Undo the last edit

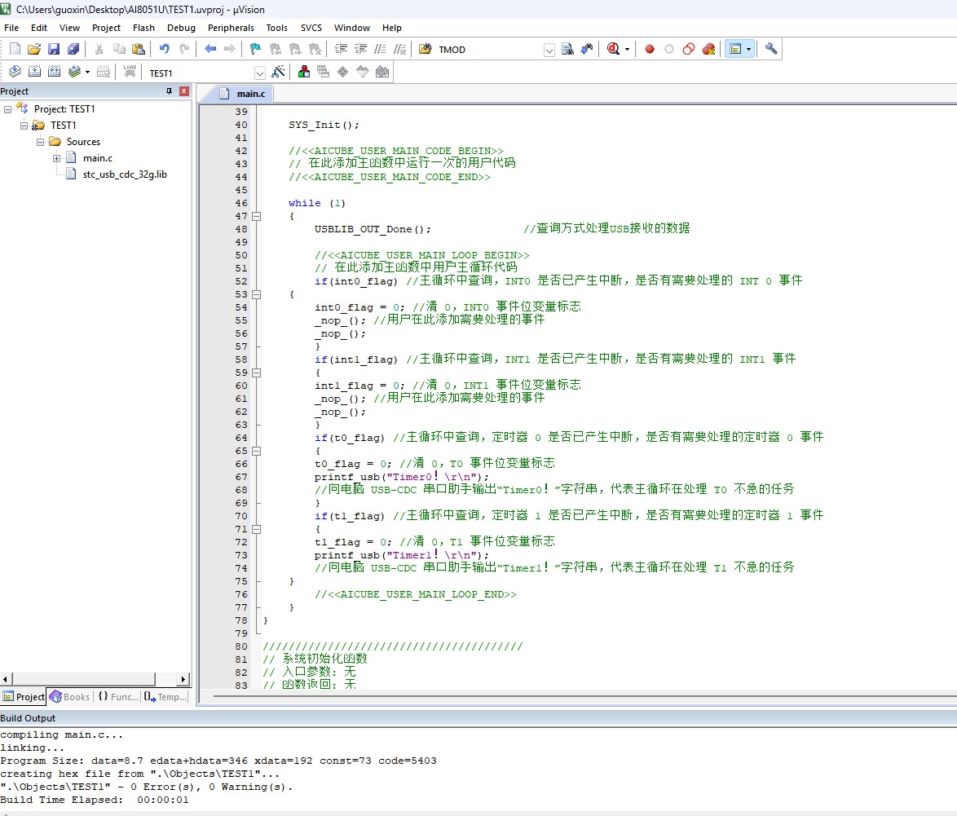pyautogui.click(x=164, y=49)
